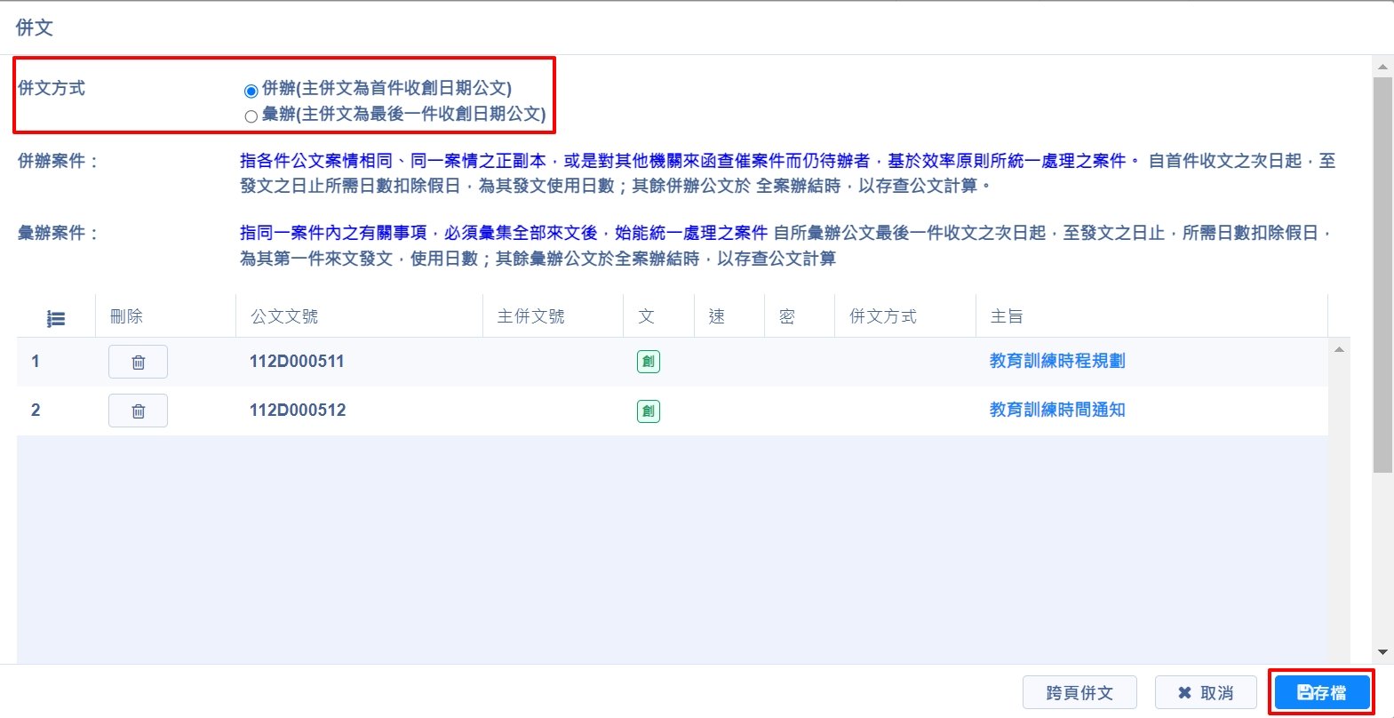Click the 跨頁併文 button
This screenshot has width=1394, height=718.
tap(1079, 692)
